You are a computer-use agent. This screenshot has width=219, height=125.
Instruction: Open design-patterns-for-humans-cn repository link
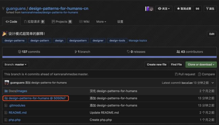[x=59, y=8]
